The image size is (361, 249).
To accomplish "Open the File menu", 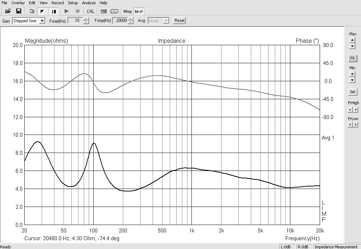I will pos(4,3).
